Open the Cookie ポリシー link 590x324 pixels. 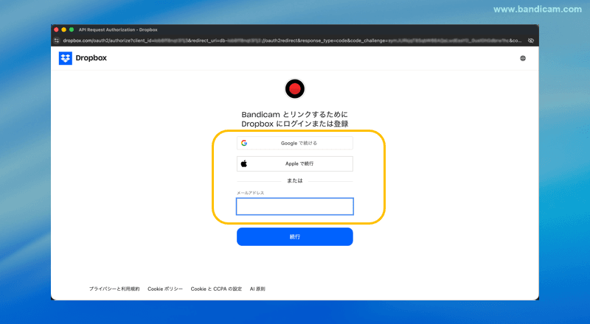(x=164, y=289)
